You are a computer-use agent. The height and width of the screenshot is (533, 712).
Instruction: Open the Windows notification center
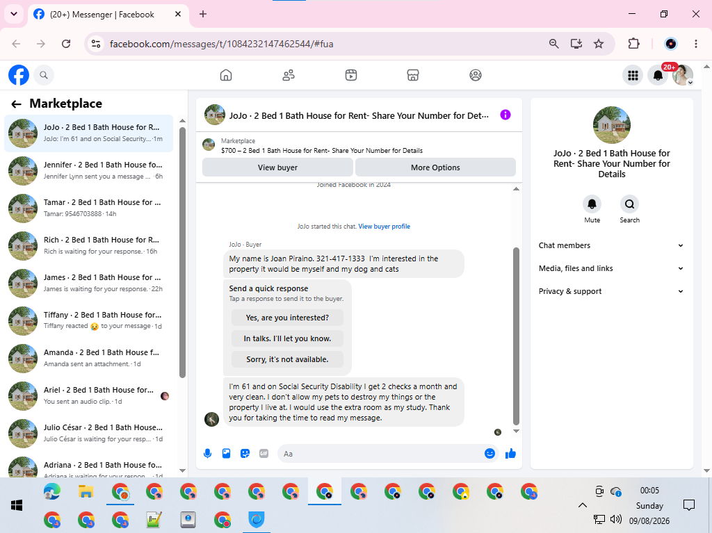point(689,505)
